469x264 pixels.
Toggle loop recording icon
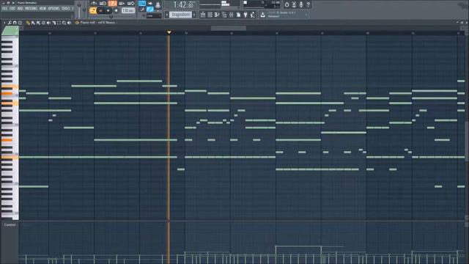pyautogui.click(x=131, y=3)
